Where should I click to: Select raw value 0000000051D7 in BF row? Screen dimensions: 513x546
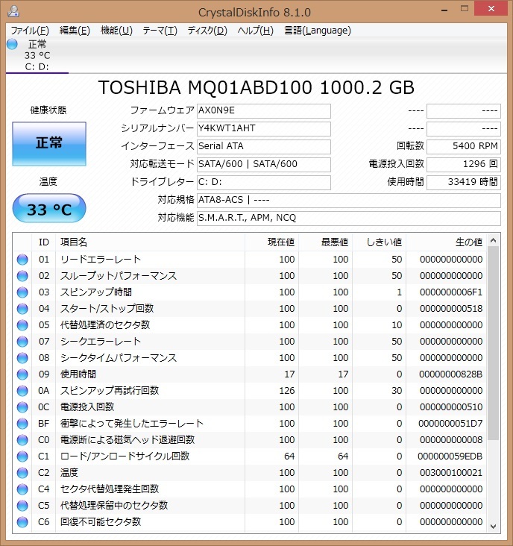(450, 424)
